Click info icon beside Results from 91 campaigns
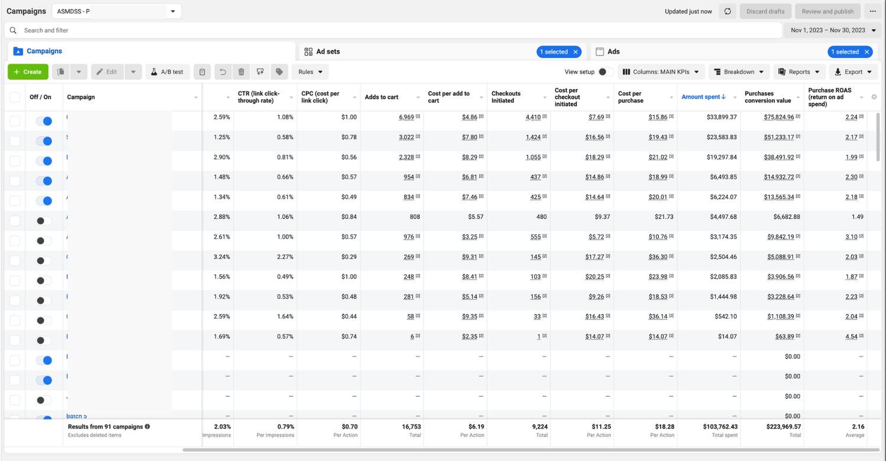This screenshot has height=461, width=886. [x=147, y=426]
